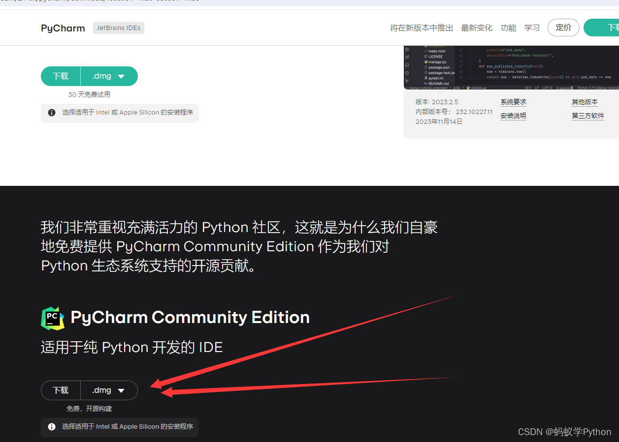Click the Problems icon in the IDE tool bar
The image size is (619, 442).
tap(407, 72)
